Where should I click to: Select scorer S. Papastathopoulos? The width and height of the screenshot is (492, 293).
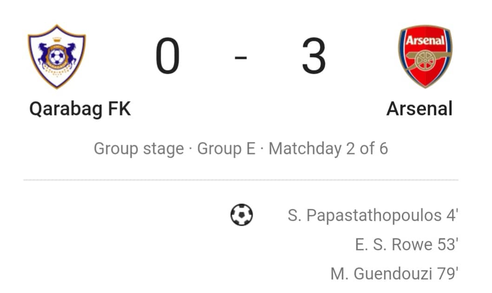pyautogui.click(x=365, y=216)
